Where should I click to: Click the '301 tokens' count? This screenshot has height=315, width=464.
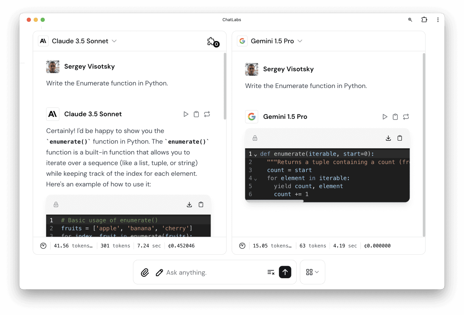115,246
